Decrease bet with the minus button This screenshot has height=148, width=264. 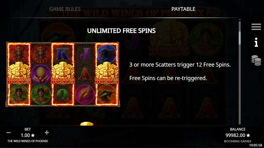pyautogui.click(x=9, y=132)
